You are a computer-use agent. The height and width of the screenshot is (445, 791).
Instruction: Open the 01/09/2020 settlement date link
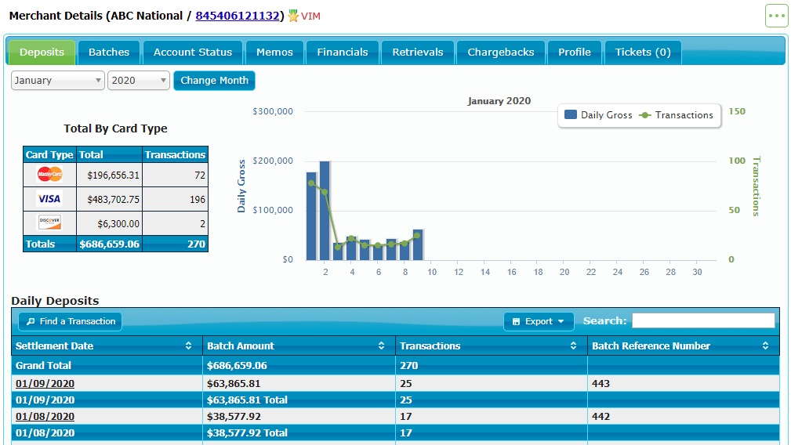click(x=45, y=384)
